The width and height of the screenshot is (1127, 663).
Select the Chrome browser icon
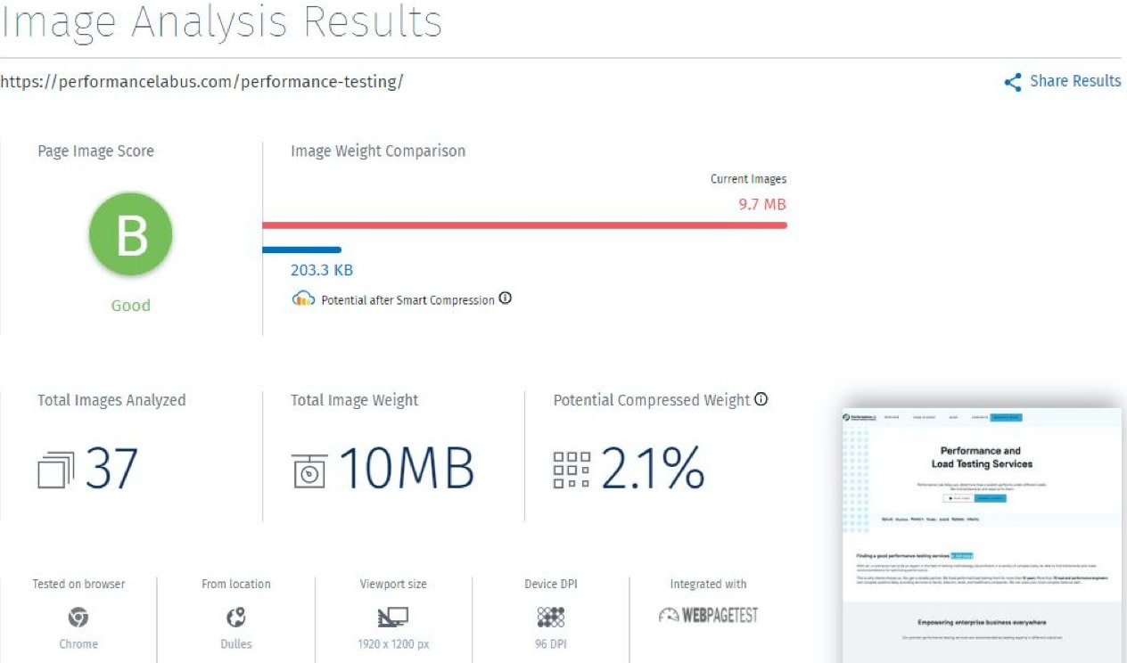coord(78,616)
